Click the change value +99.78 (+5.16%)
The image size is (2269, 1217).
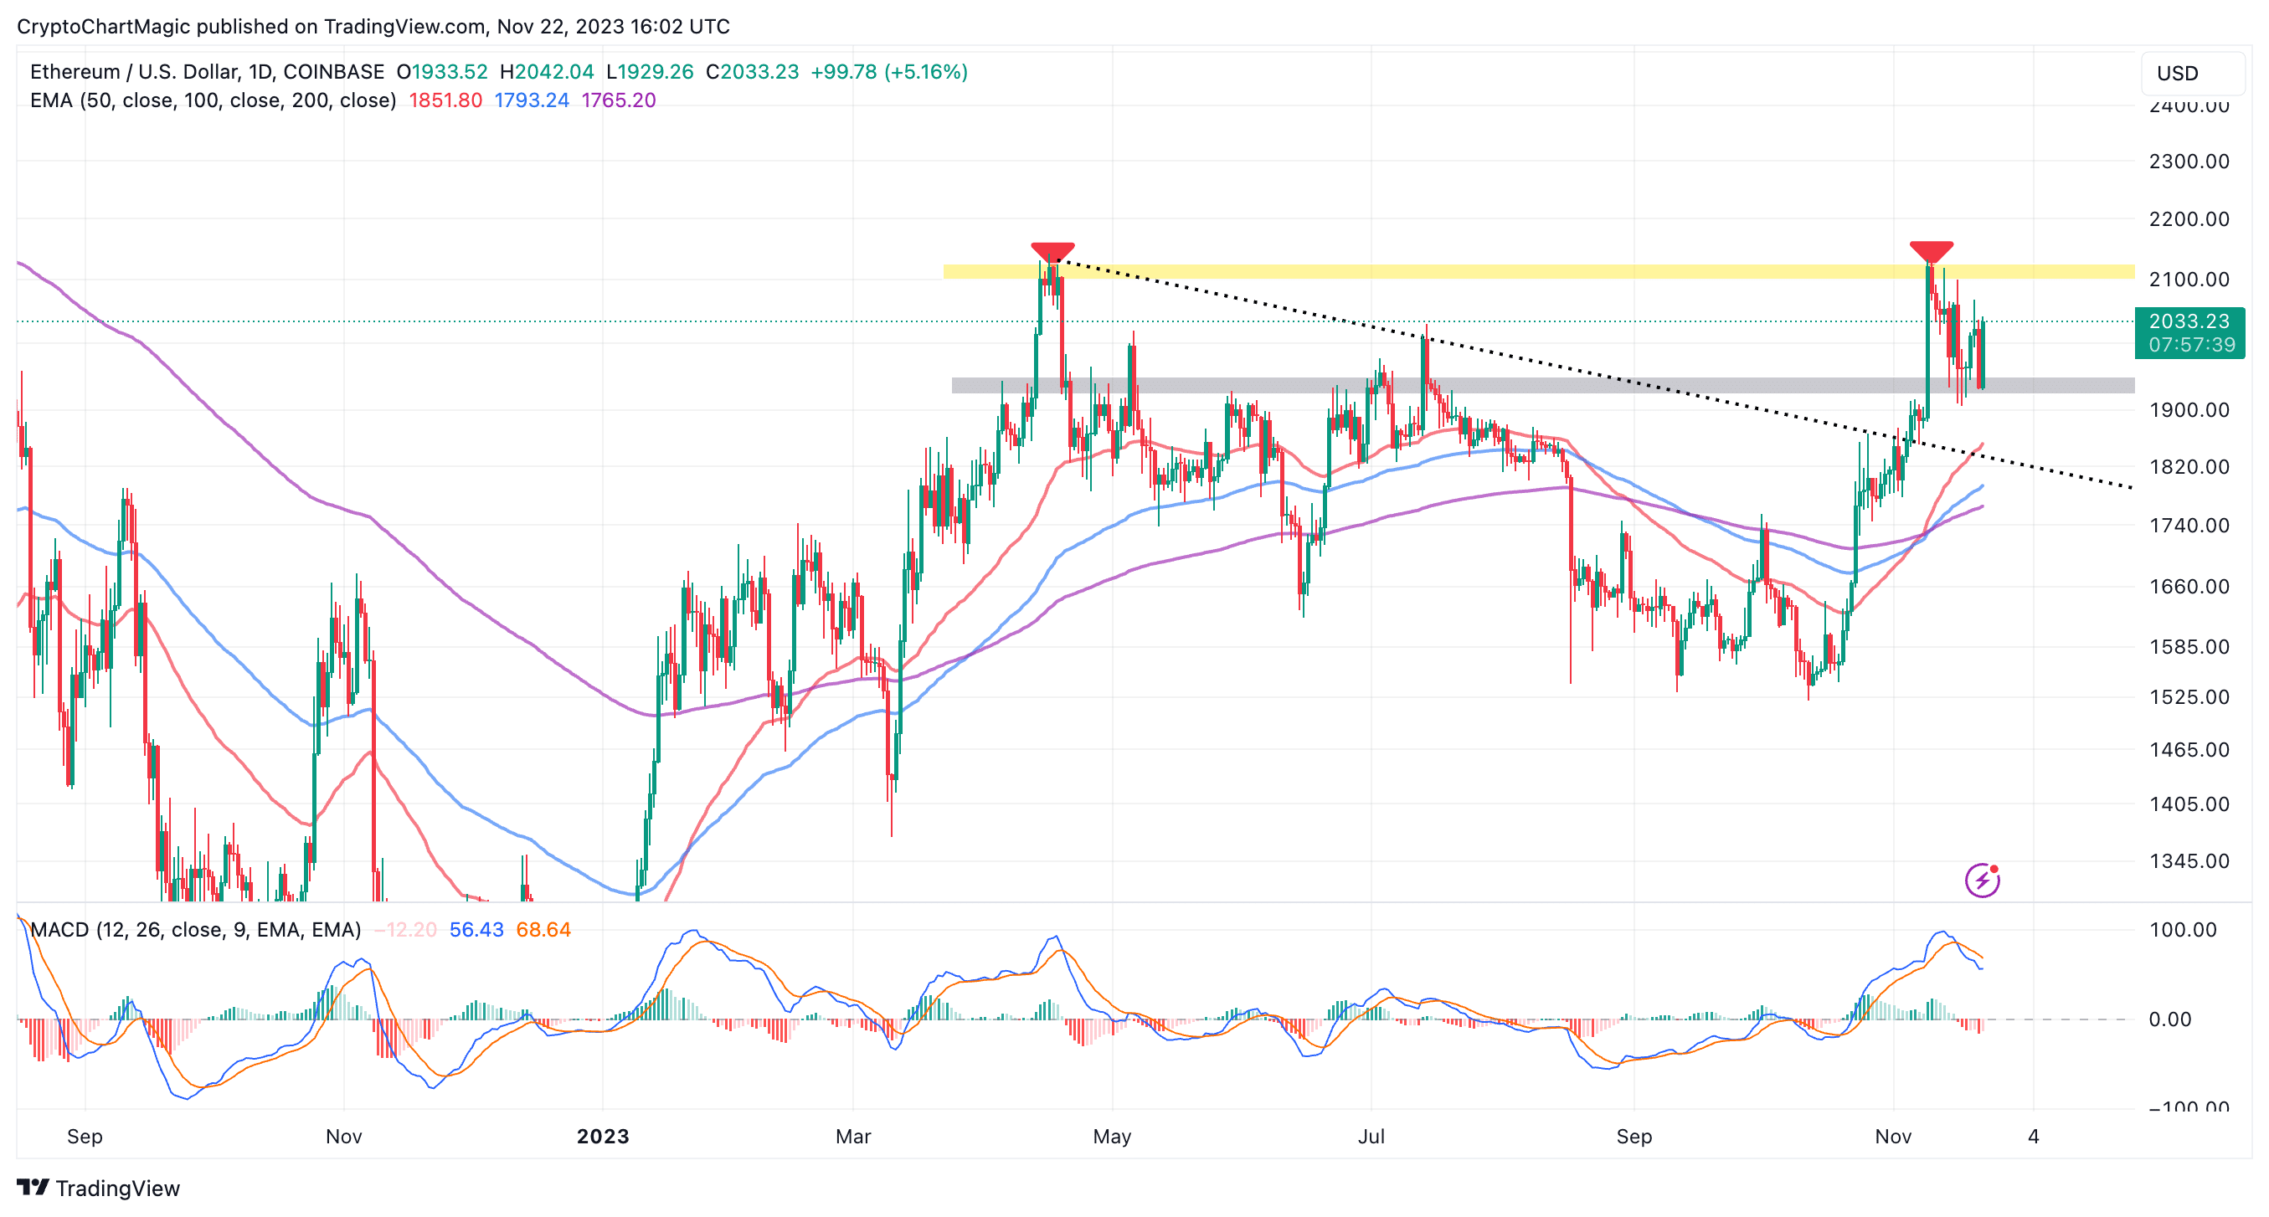click(890, 71)
